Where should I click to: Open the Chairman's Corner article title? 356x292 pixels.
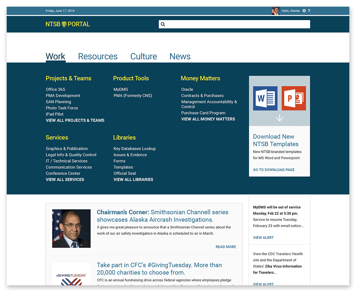(162, 216)
